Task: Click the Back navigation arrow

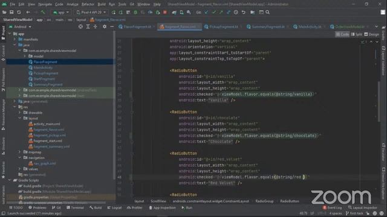Action: coord(28,12)
